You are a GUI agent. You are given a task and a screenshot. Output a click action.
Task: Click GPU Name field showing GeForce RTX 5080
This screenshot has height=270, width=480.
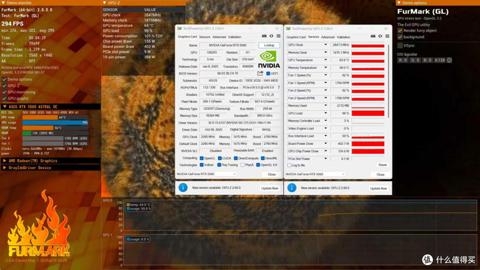[228, 45]
